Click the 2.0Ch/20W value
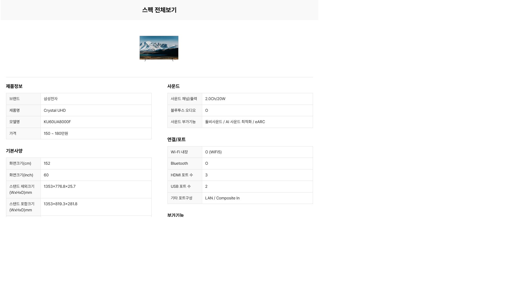The image size is (508, 286). [215, 99]
